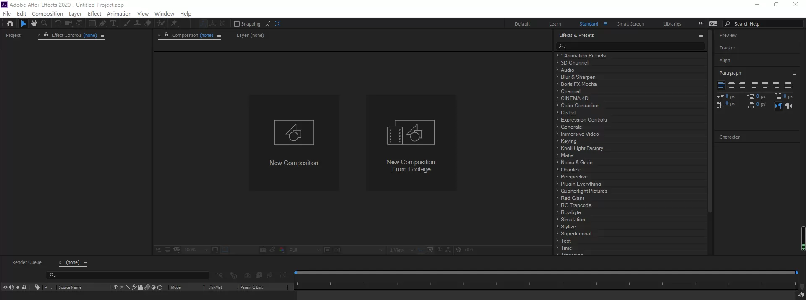The height and width of the screenshot is (300, 806).
Task: Select the Zoom magnifier tool
Action: pos(44,23)
